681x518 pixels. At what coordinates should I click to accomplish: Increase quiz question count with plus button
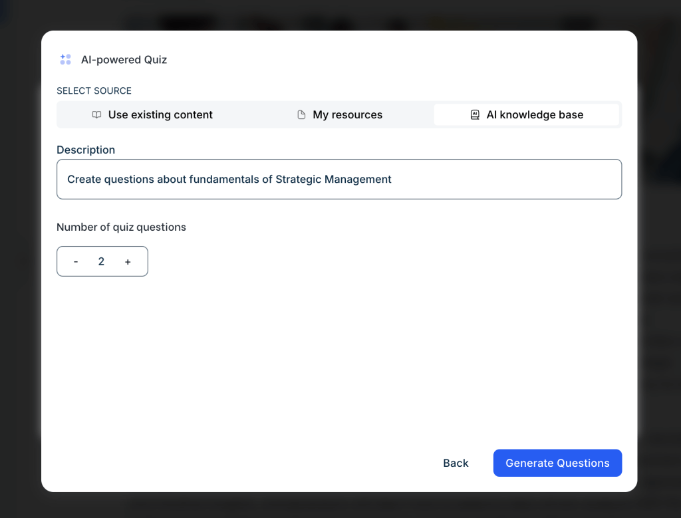[x=128, y=262]
